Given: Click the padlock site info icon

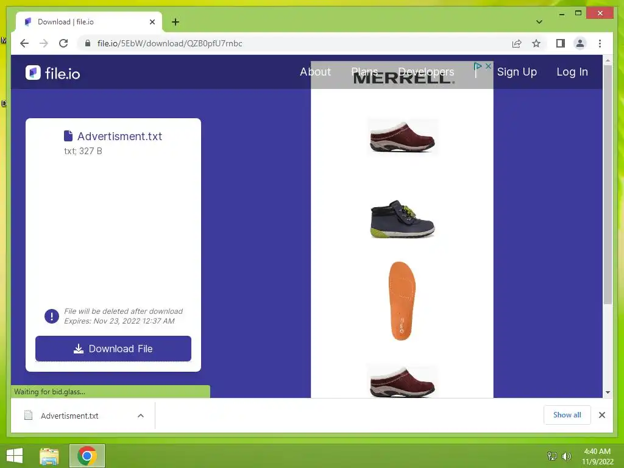Looking at the screenshot, I should [x=88, y=43].
